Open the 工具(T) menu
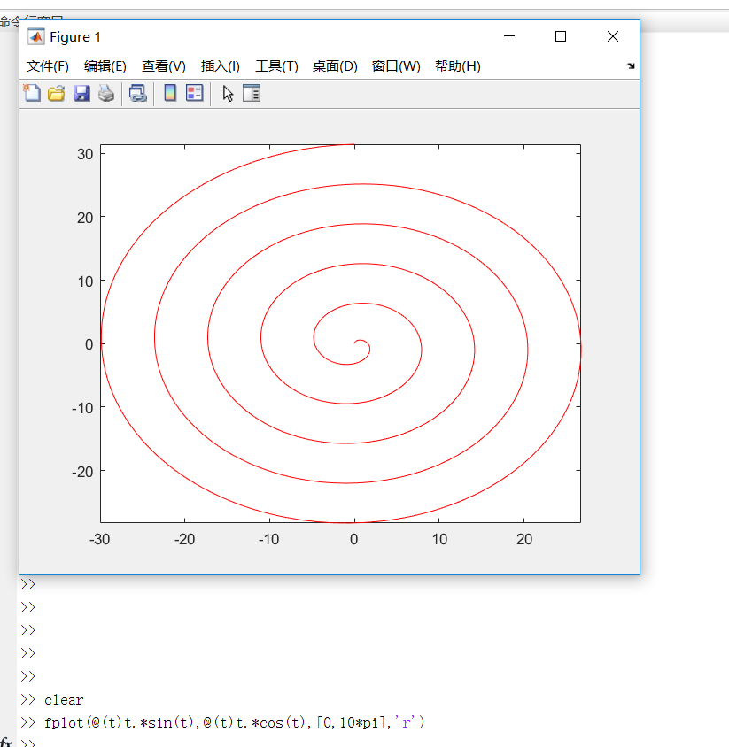729x747 pixels. point(276,65)
